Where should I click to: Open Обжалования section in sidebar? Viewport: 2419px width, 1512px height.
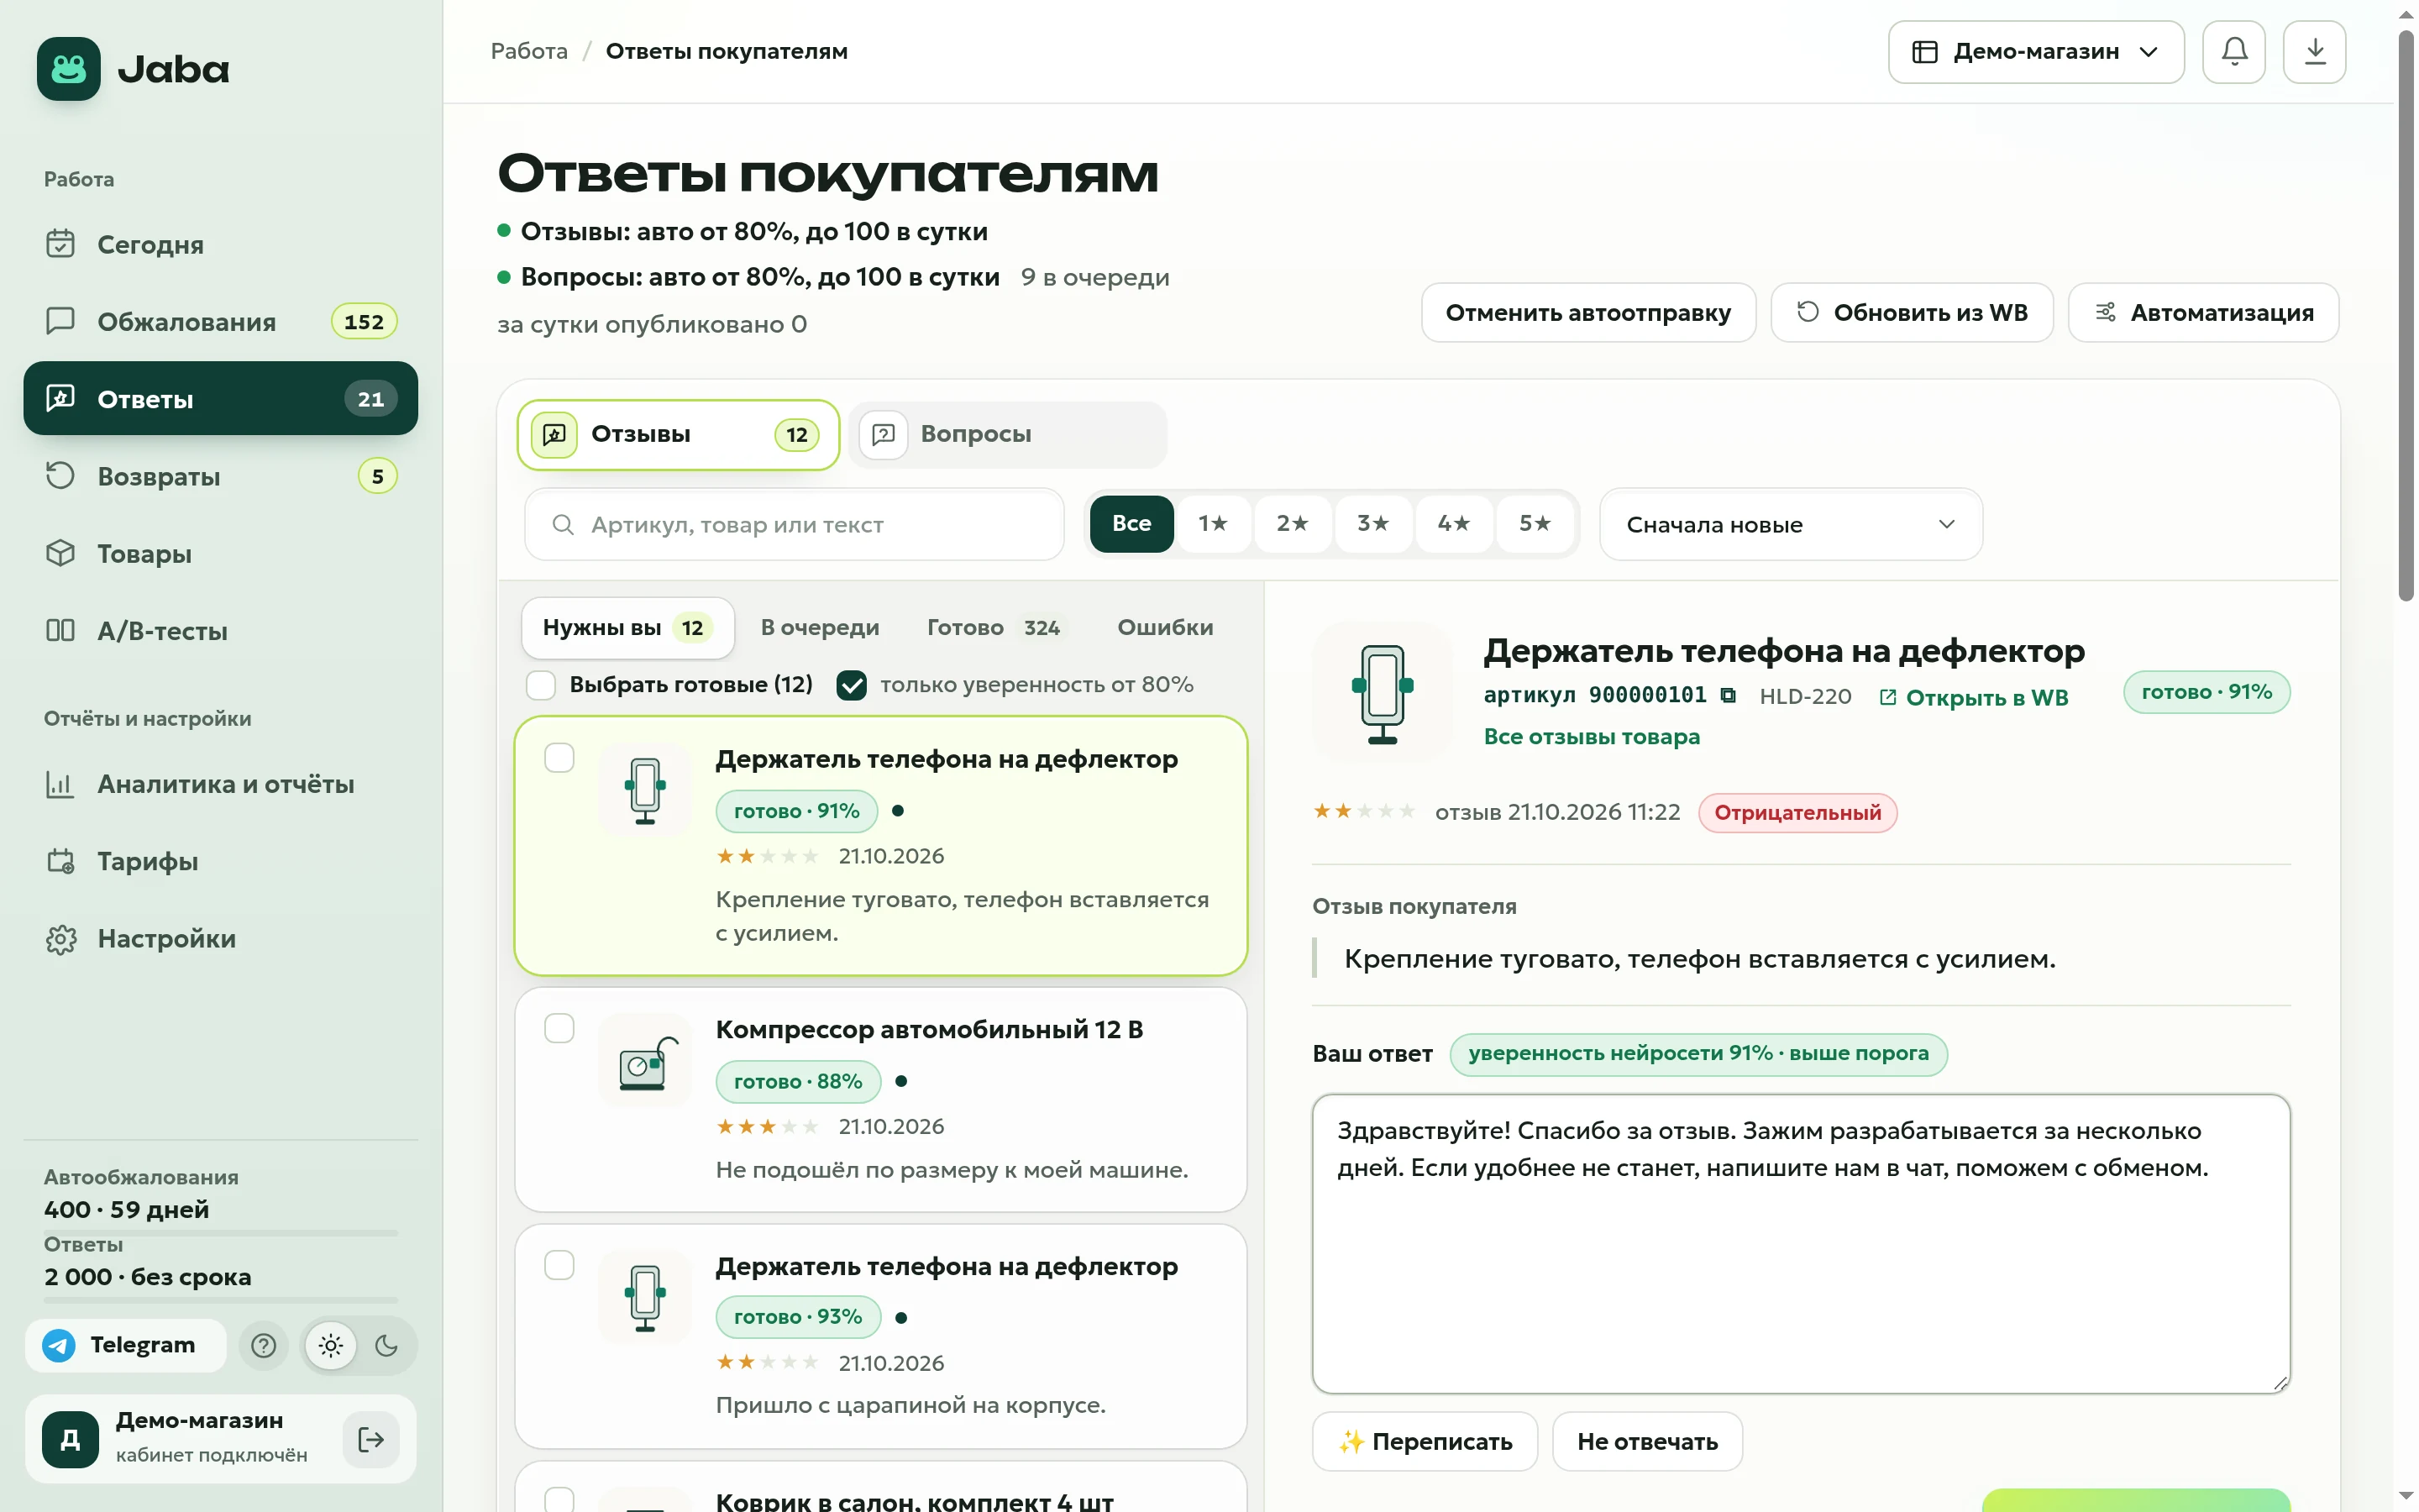pyautogui.click(x=221, y=321)
